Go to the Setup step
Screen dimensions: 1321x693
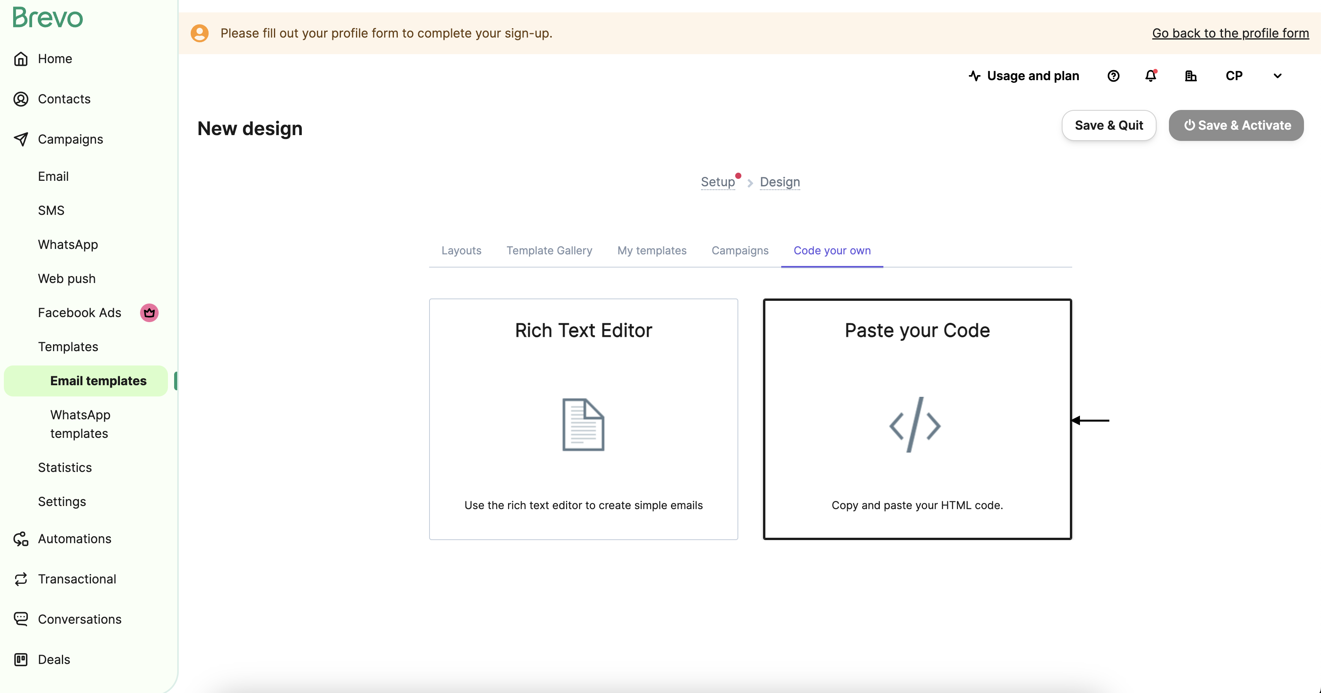pos(718,182)
